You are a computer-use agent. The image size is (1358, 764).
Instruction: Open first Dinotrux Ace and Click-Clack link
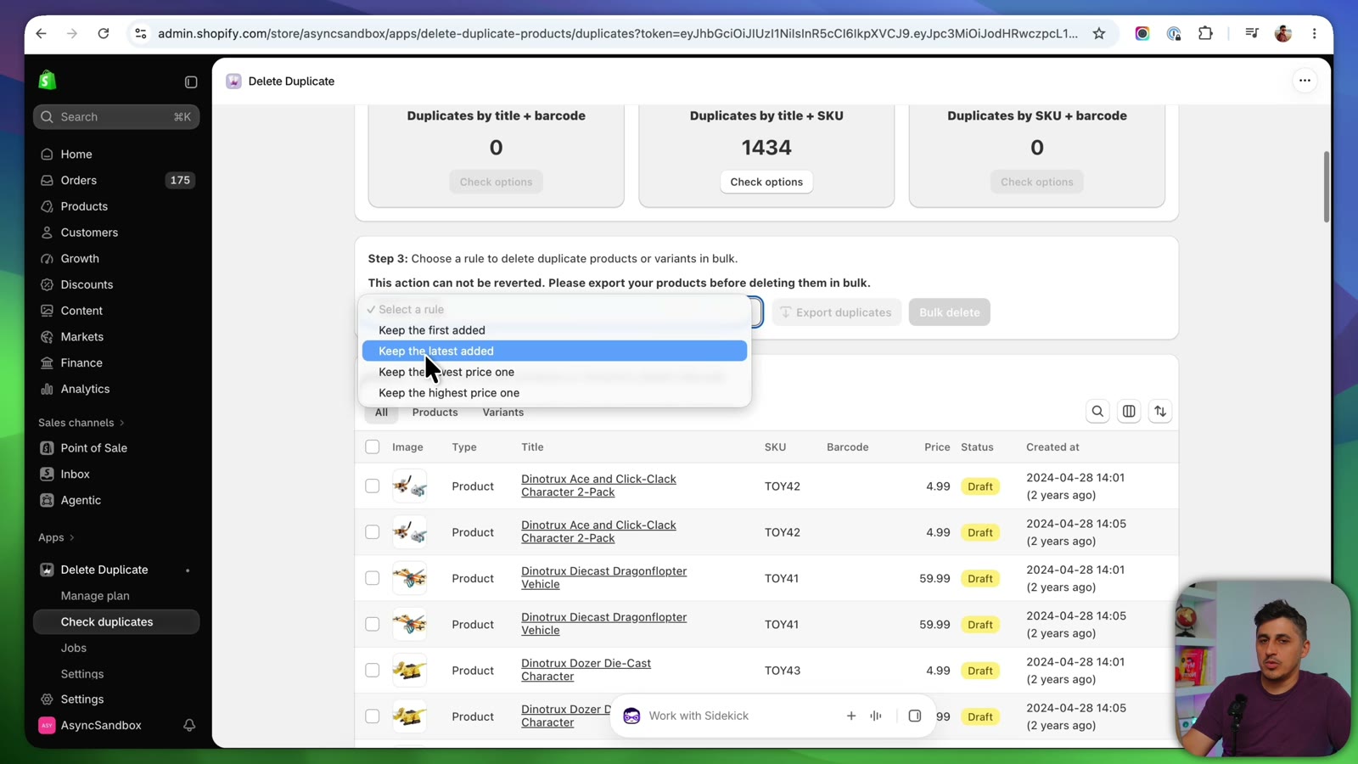598,486
